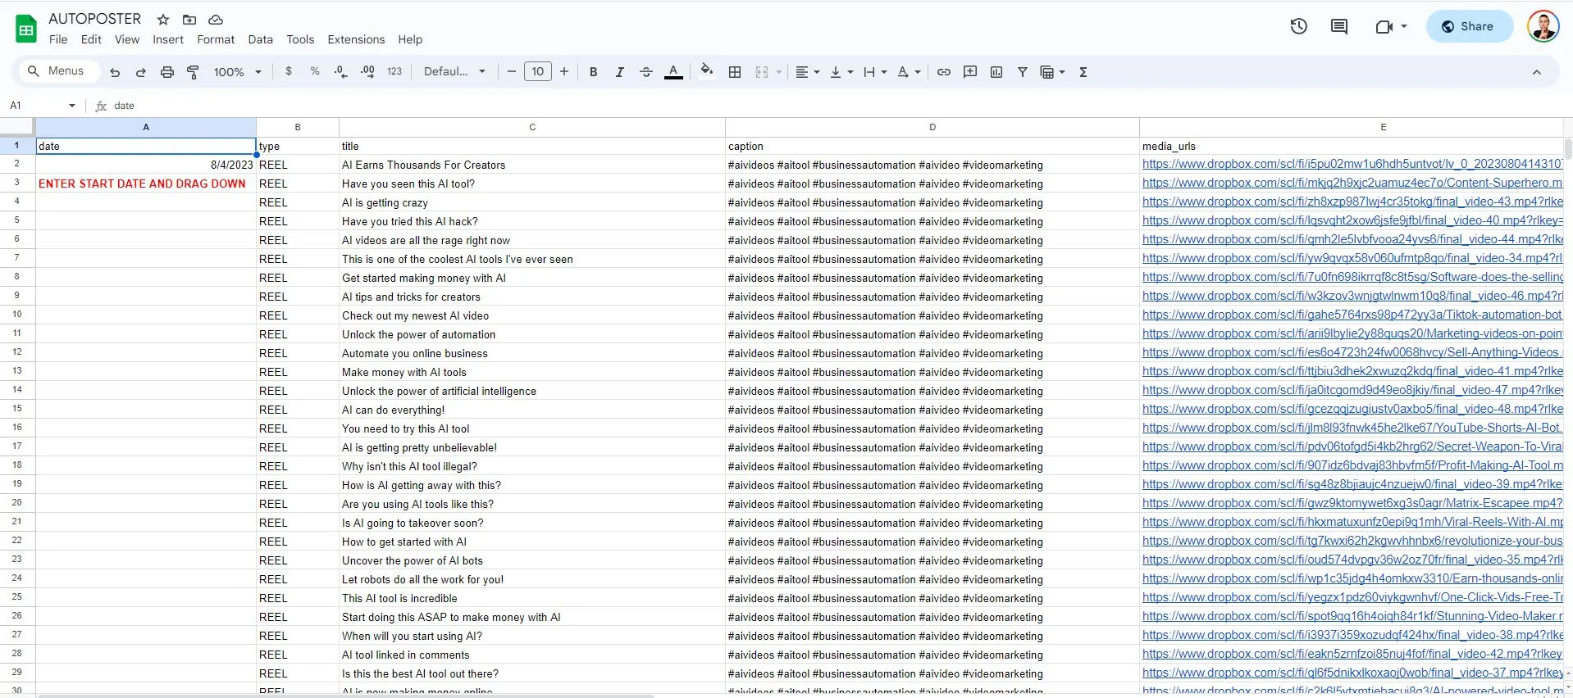Open more number formats 123
Viewport: 1573px width, 698px height.
tap(394, 72)
